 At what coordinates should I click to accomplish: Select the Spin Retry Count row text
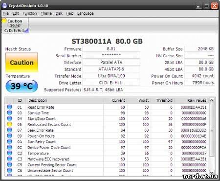pos(42,142)
